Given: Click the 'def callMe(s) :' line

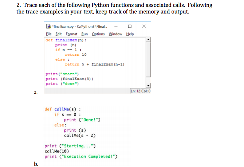Looking at the screenshot, I should (x=63, y=109).
